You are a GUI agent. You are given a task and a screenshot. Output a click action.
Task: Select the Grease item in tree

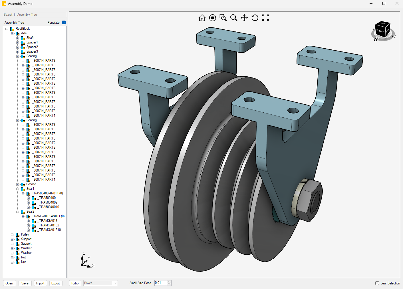tap(31, 184)
